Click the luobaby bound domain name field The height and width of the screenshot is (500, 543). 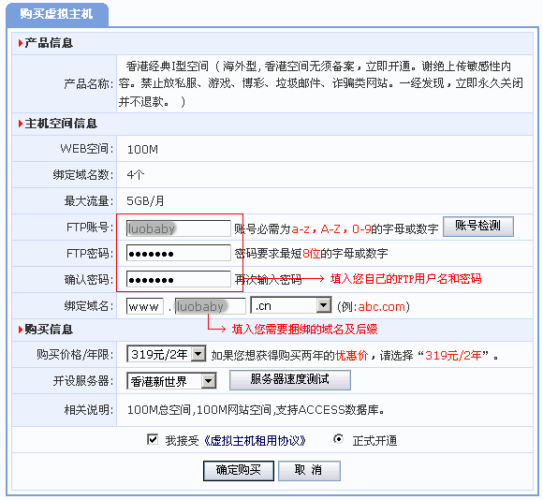tap(211, 306)
